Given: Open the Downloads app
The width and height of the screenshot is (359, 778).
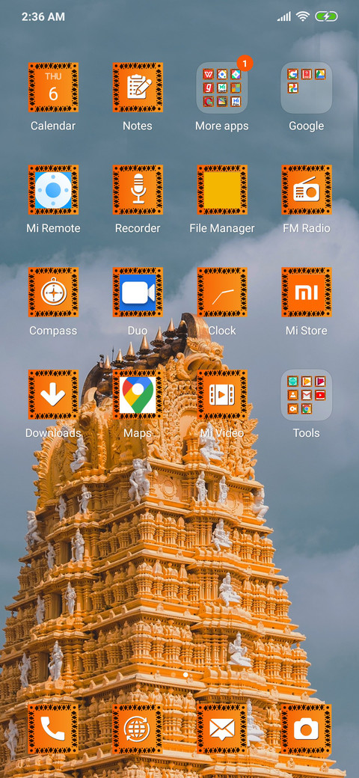Looking at the screenshot, I should tap(53, 395).
